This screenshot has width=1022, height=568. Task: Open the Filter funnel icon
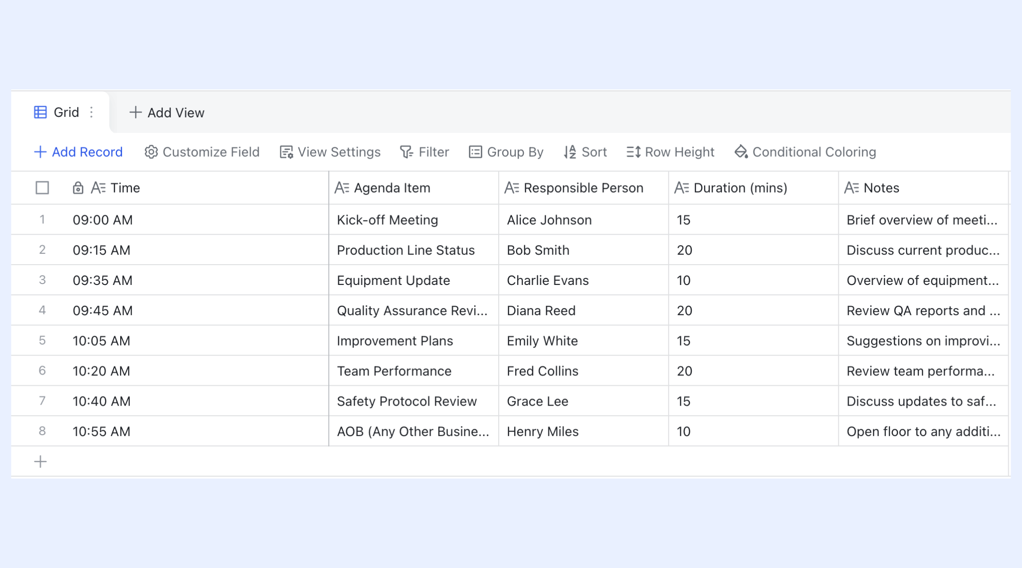coord(406,152)
